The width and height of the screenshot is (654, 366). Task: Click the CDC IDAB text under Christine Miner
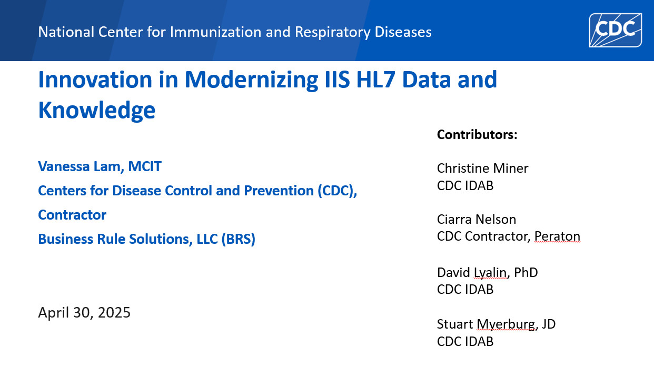coord(465,185)
